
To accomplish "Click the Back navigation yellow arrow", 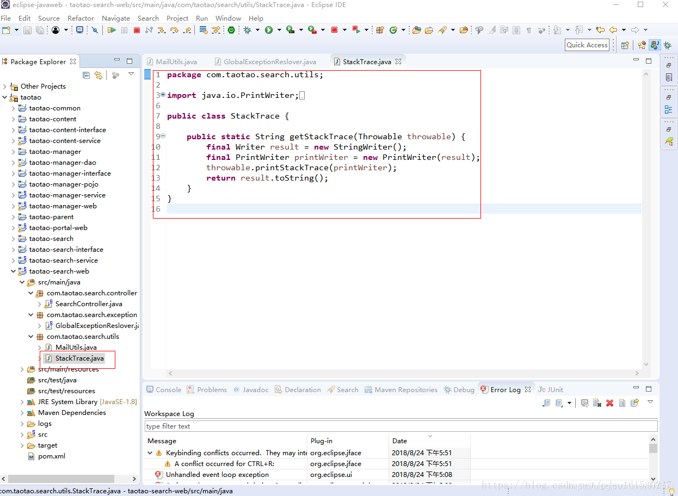I will coord(613,30).
